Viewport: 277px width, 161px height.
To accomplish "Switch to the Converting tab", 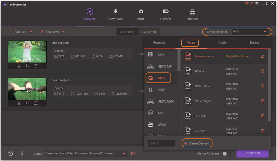I will 127,32.
